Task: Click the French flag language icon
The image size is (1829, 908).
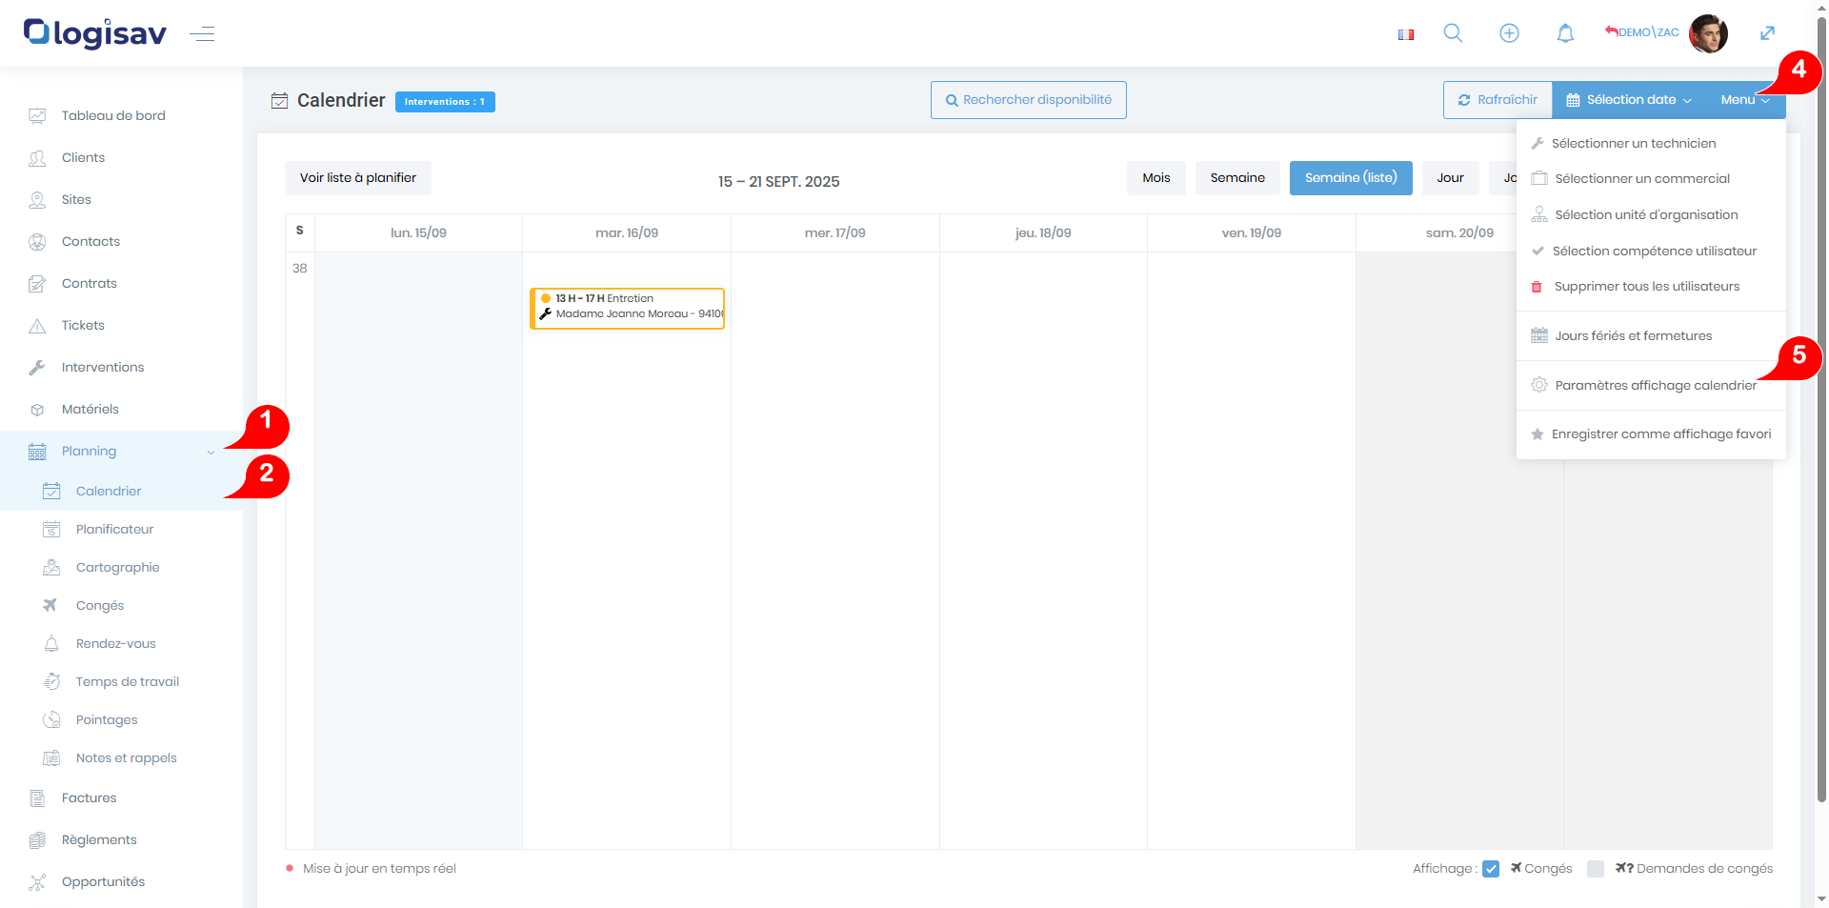Action: [1405, 34]
